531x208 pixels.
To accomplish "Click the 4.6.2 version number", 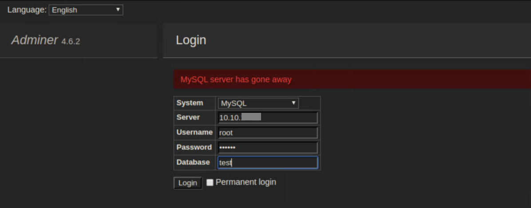I will click(x=71, y=42).
